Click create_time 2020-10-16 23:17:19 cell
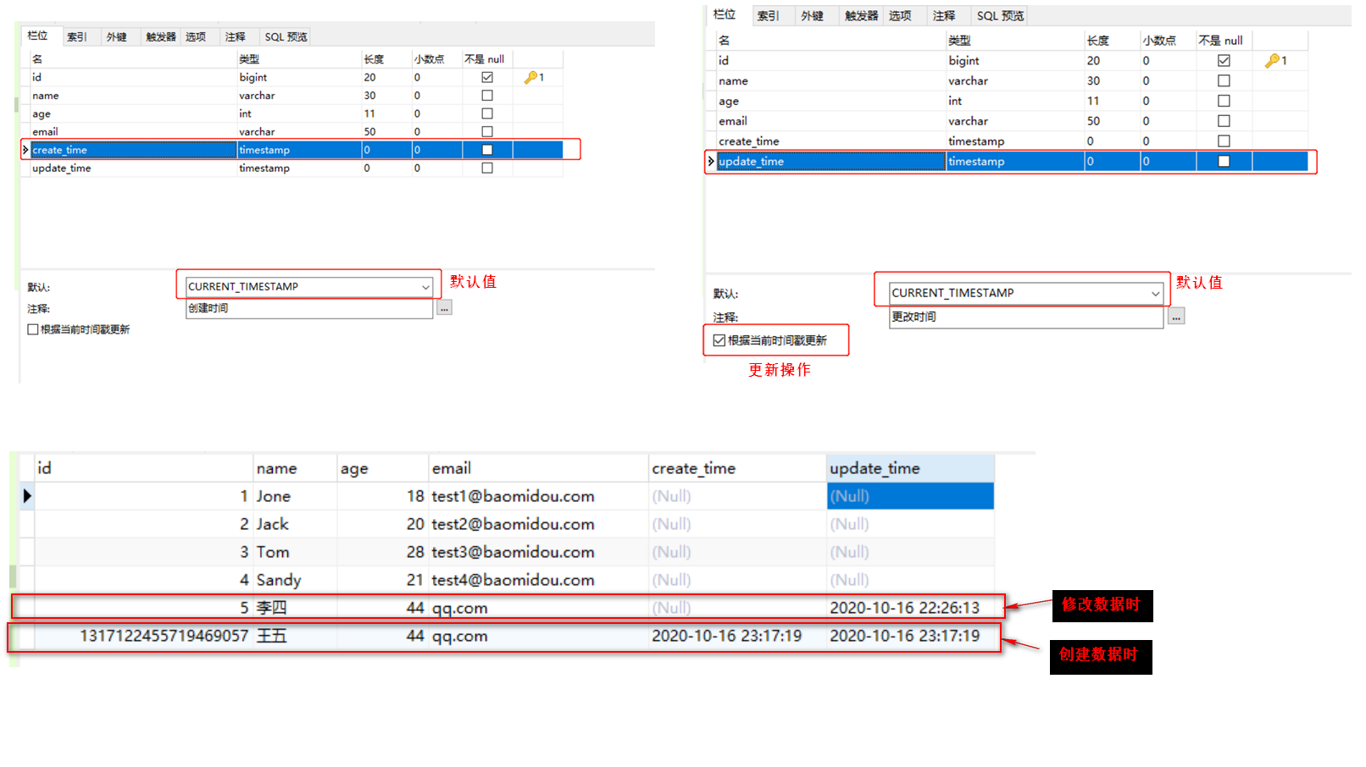The image size is (1366, 767). [737, 636]
